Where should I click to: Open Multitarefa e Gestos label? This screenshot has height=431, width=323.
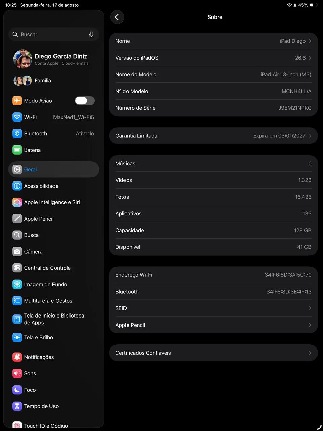[48, 301]
